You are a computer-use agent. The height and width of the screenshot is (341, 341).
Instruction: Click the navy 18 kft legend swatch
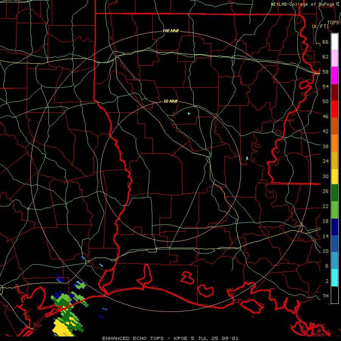tap(335, 227)
